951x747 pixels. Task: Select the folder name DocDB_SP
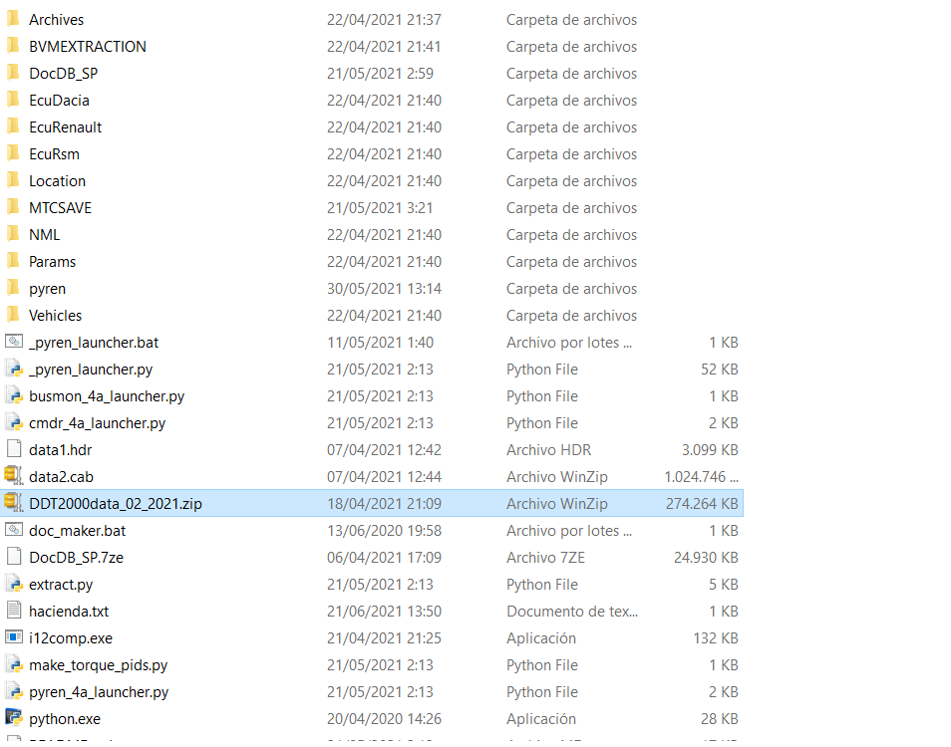pyautogui.click(x=63, y=74)
